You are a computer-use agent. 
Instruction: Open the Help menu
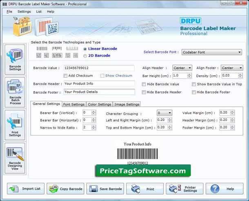pos(51,11)
